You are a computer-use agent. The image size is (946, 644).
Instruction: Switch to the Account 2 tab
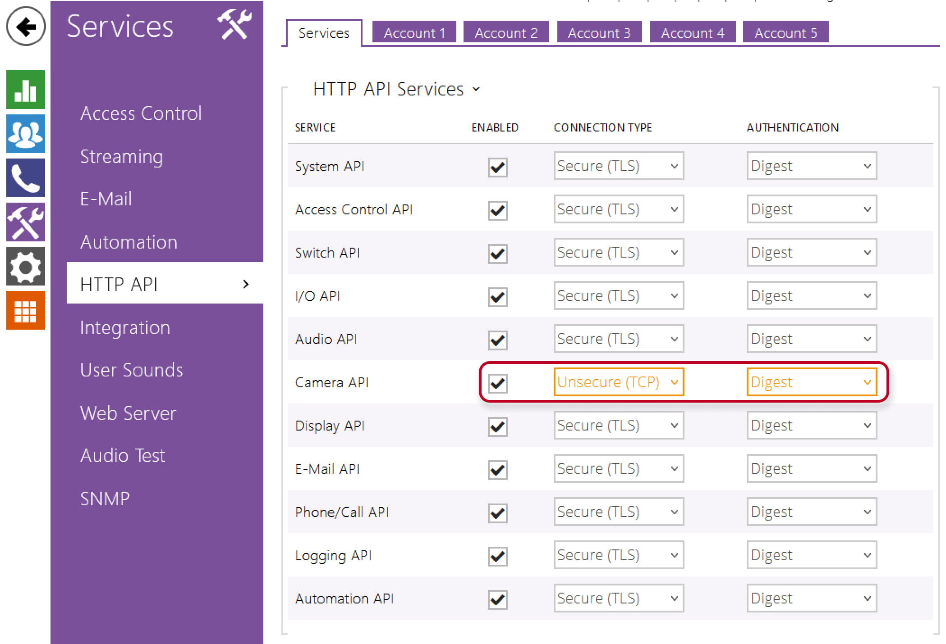(x=506, y=32)
